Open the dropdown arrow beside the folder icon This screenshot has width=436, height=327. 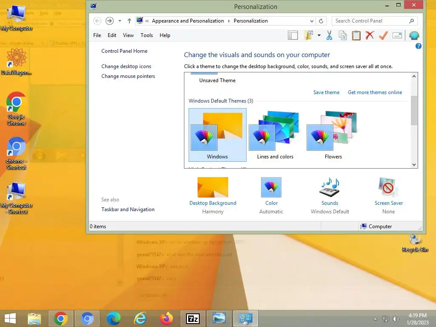(319, 35)
